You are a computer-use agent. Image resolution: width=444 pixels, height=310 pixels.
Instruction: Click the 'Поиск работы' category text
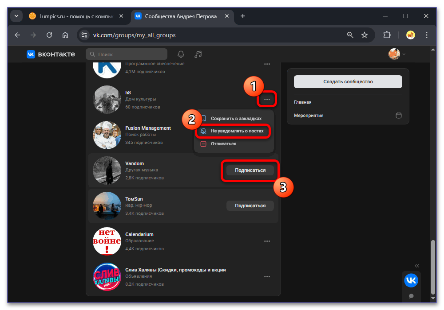[140, 135]
